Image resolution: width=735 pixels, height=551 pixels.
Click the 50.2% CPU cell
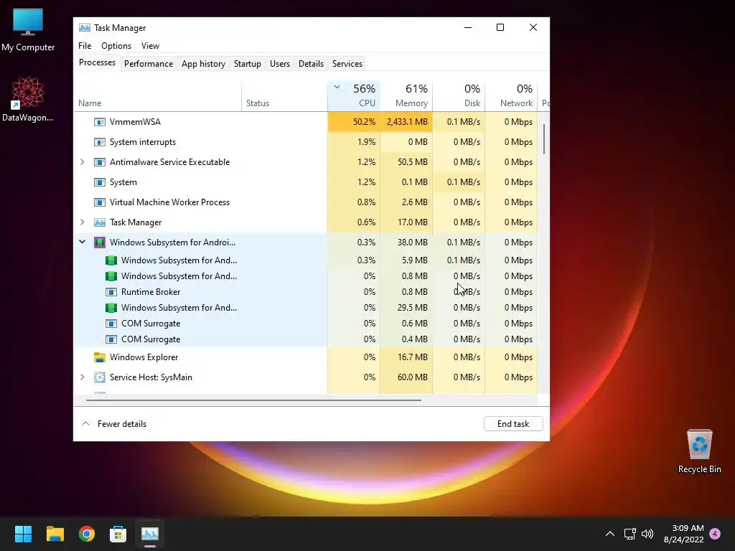coord(354,122)
